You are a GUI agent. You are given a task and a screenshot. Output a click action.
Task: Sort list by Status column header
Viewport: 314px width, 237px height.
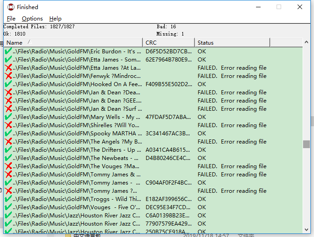tap(232, 43)
